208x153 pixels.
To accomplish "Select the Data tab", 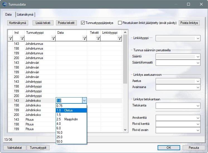I will (x=8, y=14).
